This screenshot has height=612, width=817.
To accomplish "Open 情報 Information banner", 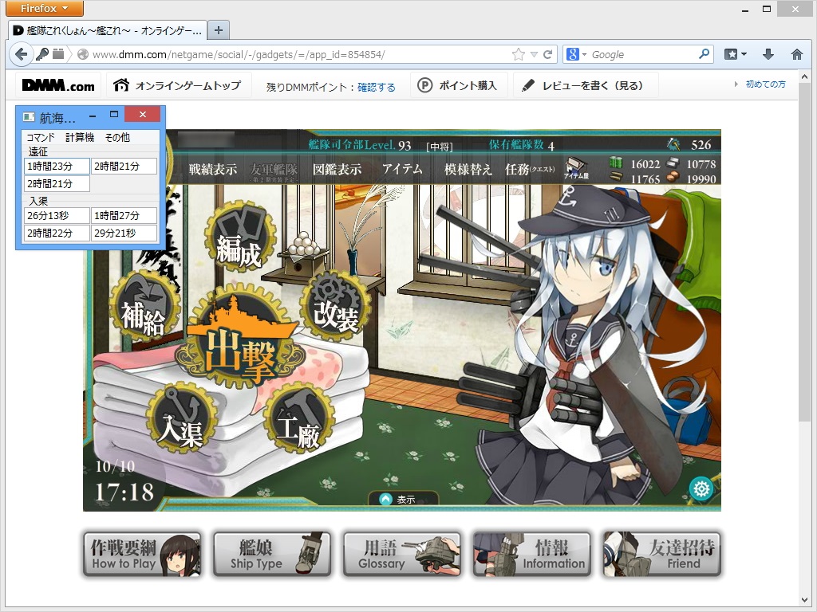I will [x=532, y=555].
